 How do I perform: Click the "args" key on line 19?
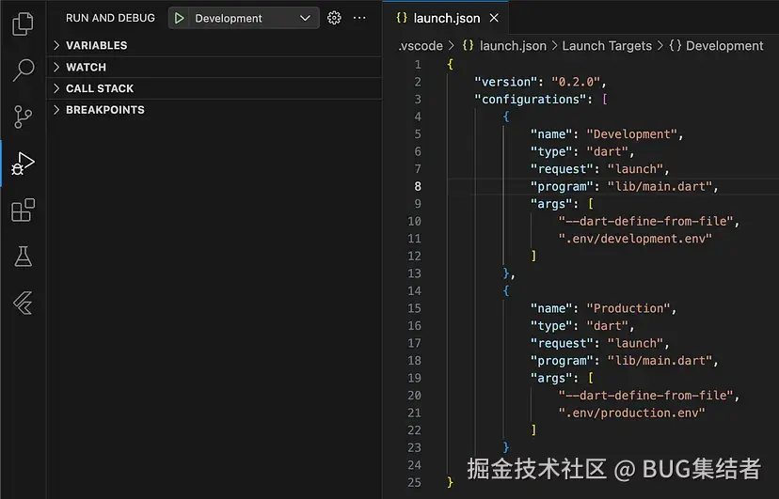(551, 378)
